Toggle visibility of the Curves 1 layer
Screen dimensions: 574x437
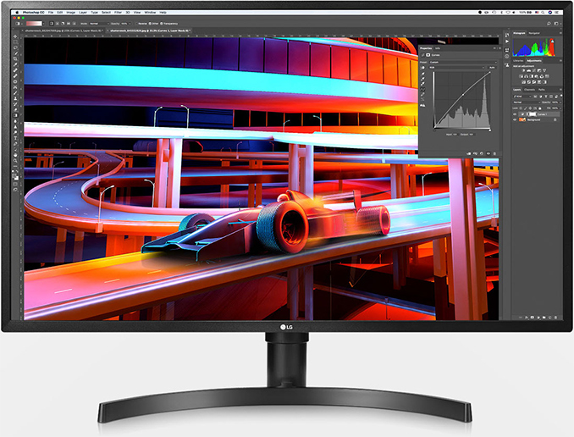515,114
